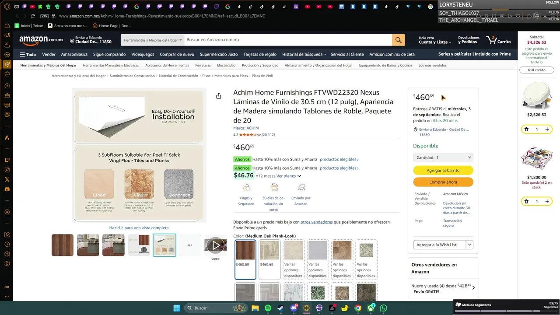The height and width of the screenshot is (315, 560).
Task: Click the share icon beside product image
Action: click(x=219, y=96)
